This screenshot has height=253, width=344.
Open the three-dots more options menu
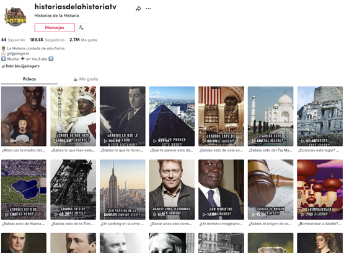click(x=148, y=9)
